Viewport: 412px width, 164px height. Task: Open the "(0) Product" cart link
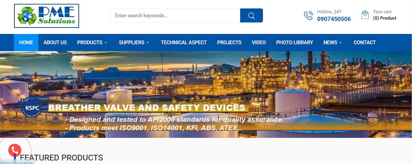[x=384, y=18]
